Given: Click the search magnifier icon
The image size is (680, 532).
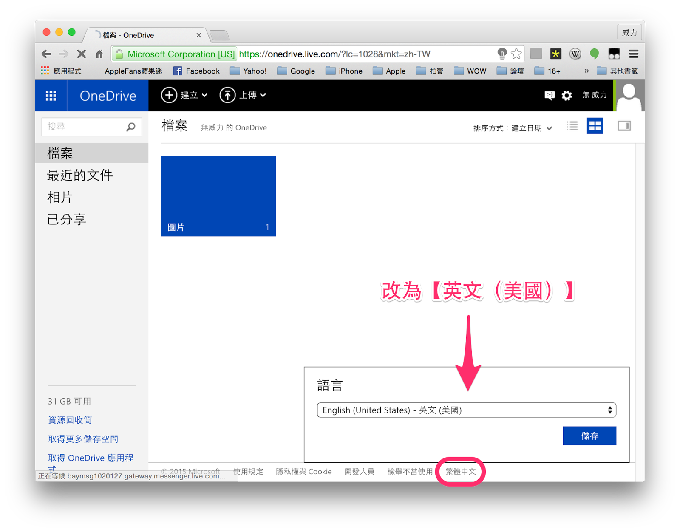Looking at the screenshot, I should 131,127.
